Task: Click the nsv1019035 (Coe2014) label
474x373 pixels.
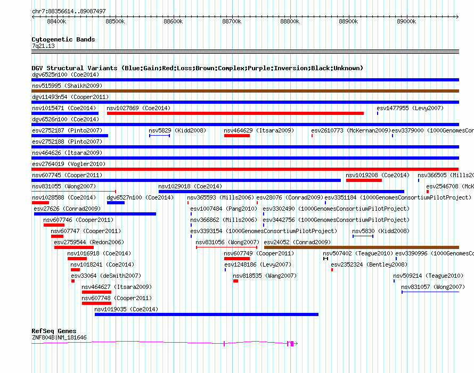Action: click(126, 309)
